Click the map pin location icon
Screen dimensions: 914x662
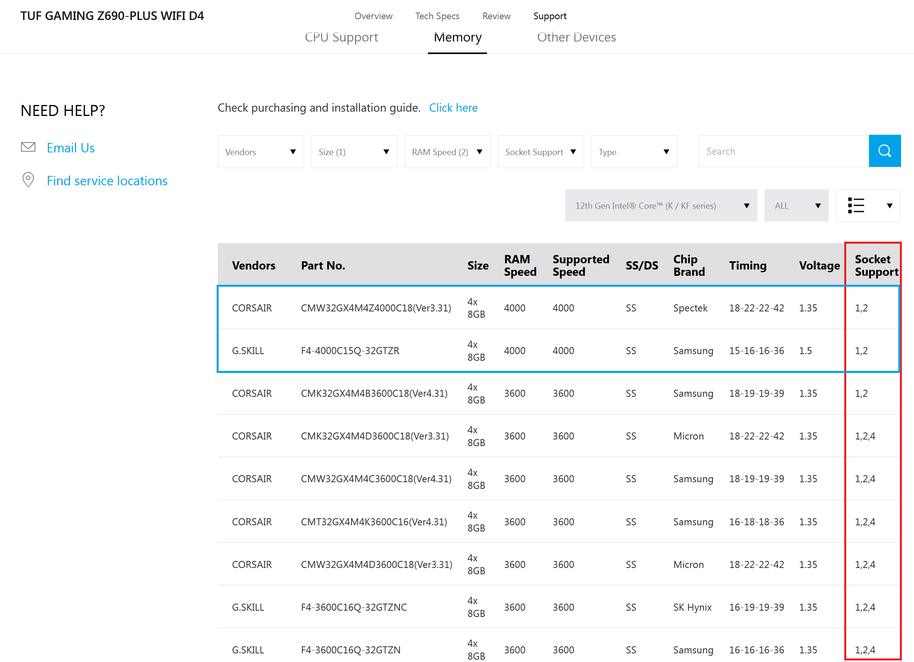pos(28,180)
